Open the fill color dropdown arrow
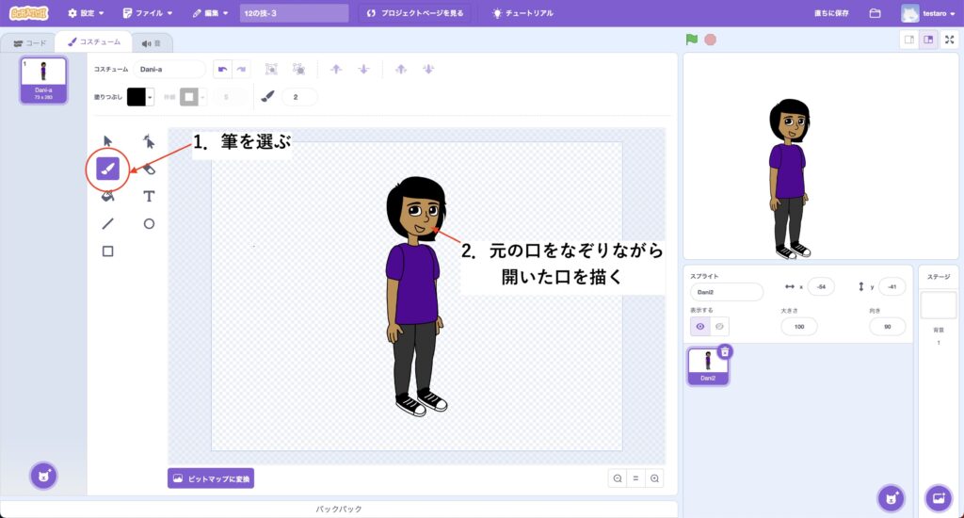Screen dimensions: 964x518 point(150,97)
